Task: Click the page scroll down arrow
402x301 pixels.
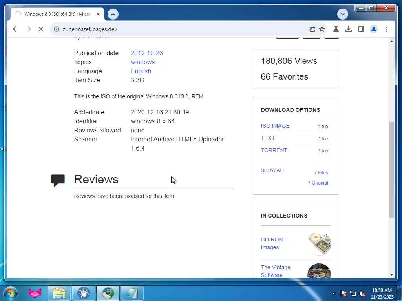Action: pyautogui.click(x=391, y=275)
